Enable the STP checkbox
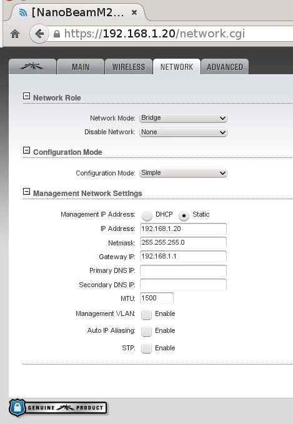 coord(146,348)
